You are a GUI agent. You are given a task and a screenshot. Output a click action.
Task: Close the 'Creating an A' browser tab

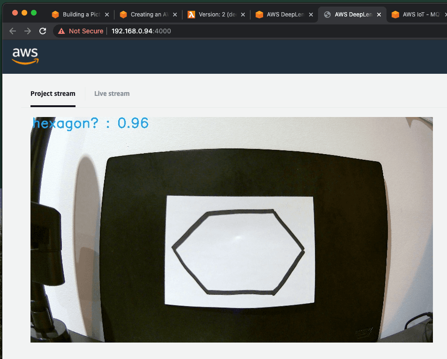tap(175, 15)
